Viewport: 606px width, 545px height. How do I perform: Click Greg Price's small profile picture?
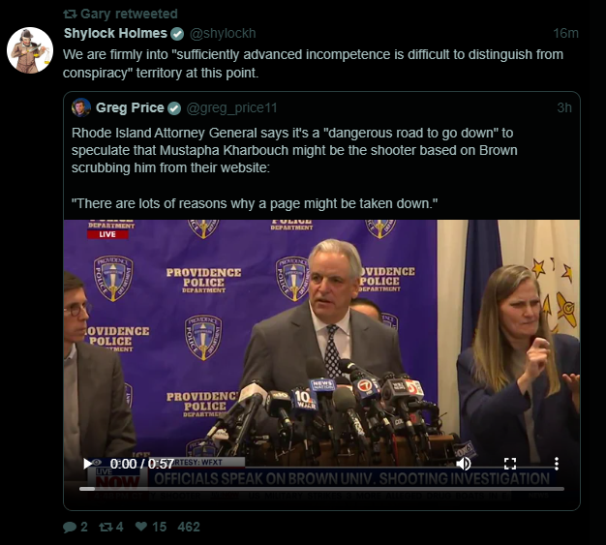point(81,107)
